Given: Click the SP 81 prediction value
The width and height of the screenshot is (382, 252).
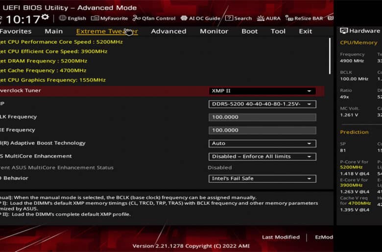Looking at the screenshot, I should point(343,150).
